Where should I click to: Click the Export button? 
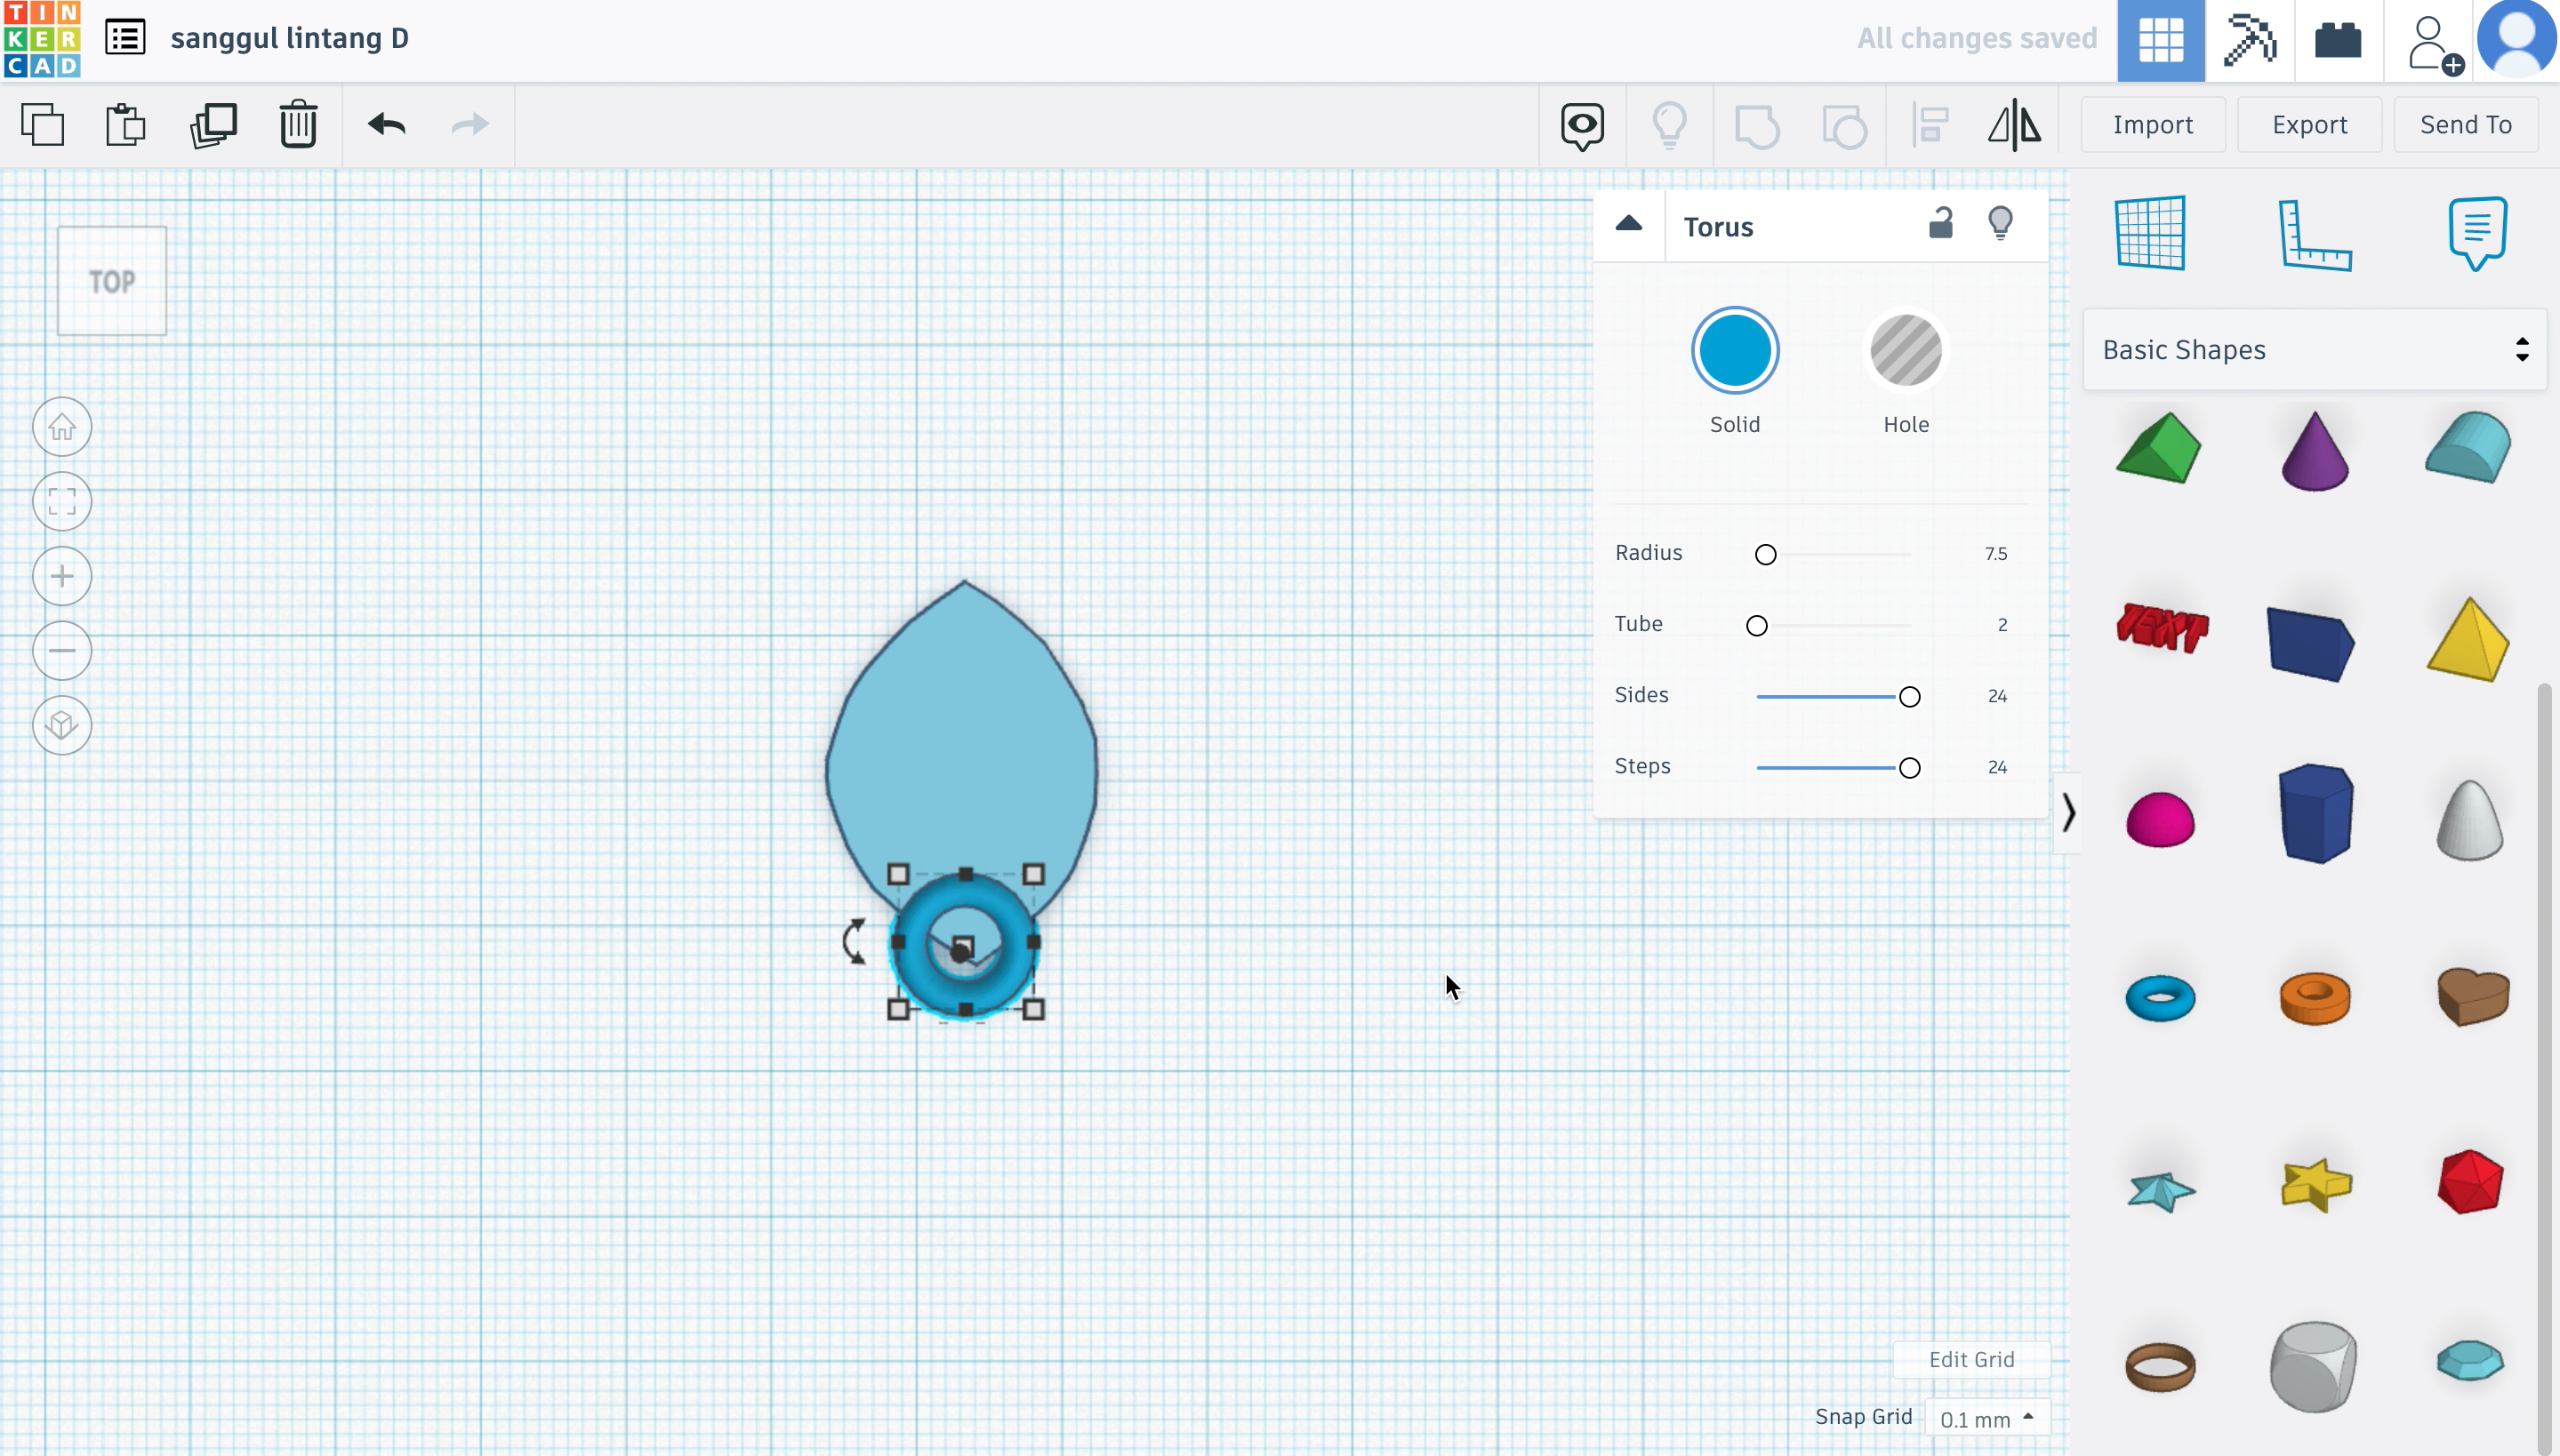(2309, 125)
